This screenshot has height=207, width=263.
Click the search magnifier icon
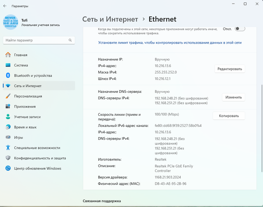pos(70,40)
